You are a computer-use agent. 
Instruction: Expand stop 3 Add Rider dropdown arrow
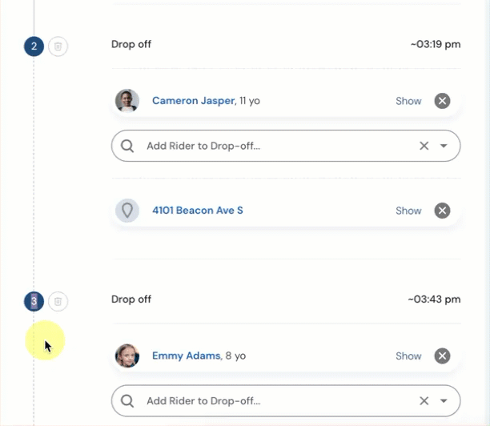(444, 401)
